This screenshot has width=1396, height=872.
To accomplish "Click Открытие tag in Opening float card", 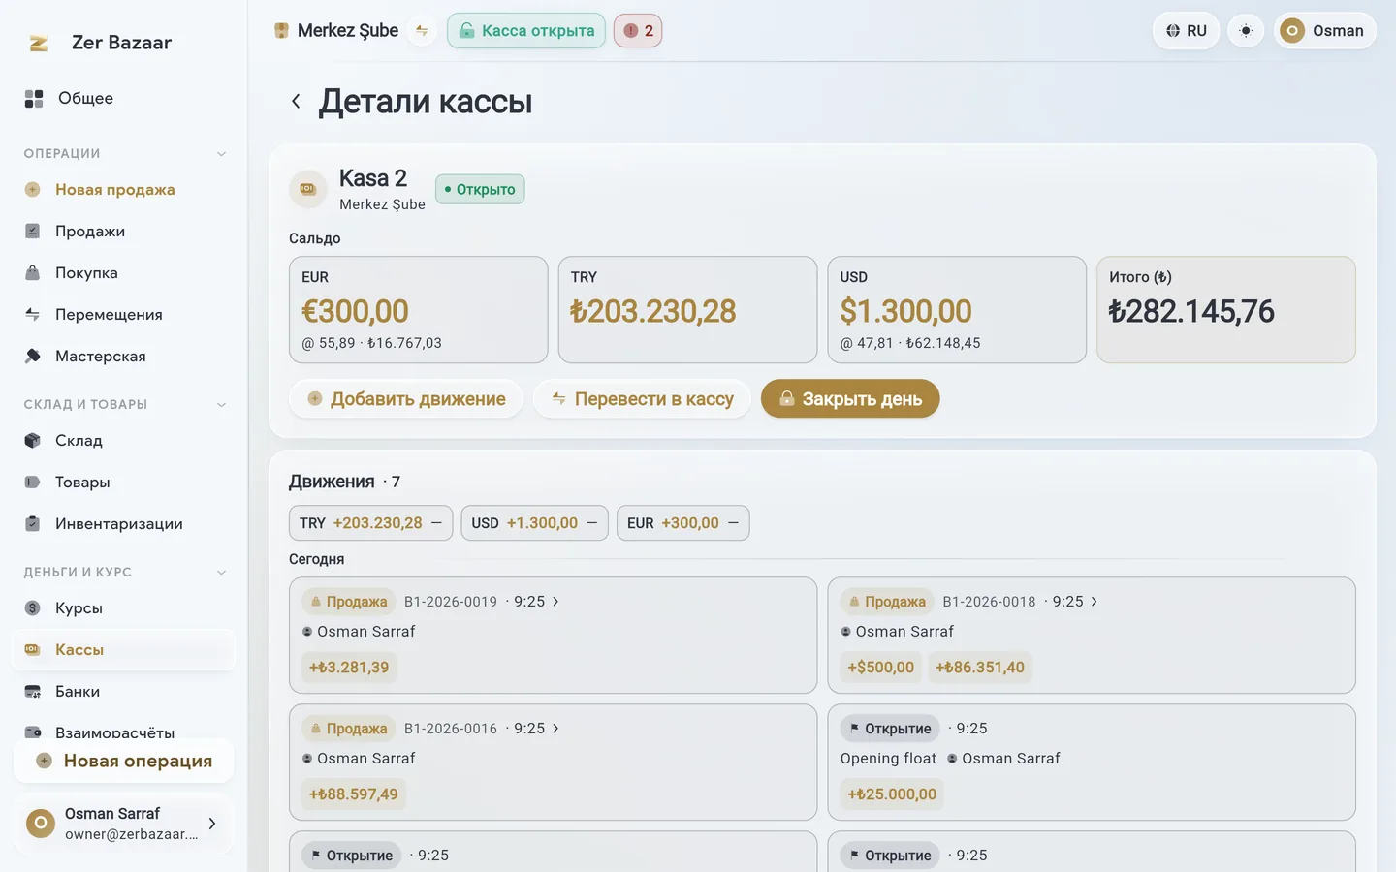I will [x=890, y=729].
